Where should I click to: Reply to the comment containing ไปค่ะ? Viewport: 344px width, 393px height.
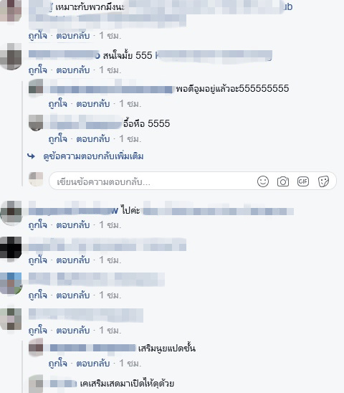[73, 224]
